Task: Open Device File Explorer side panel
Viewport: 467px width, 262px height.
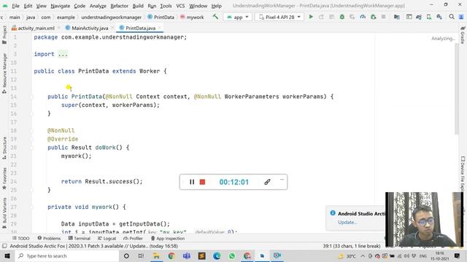Action: tap(463, 174)
